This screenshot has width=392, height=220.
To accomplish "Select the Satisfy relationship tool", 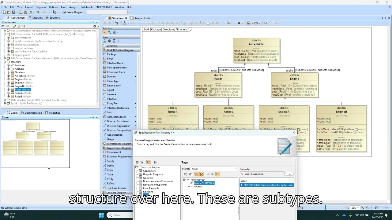I will click(x=111, y=161).
